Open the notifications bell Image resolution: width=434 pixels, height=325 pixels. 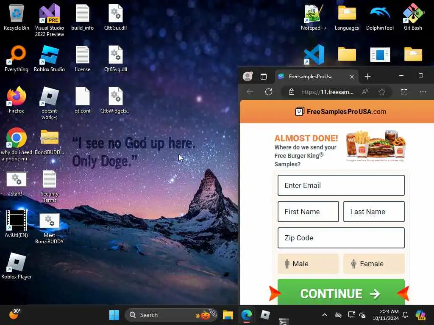[x=405, y=315]
